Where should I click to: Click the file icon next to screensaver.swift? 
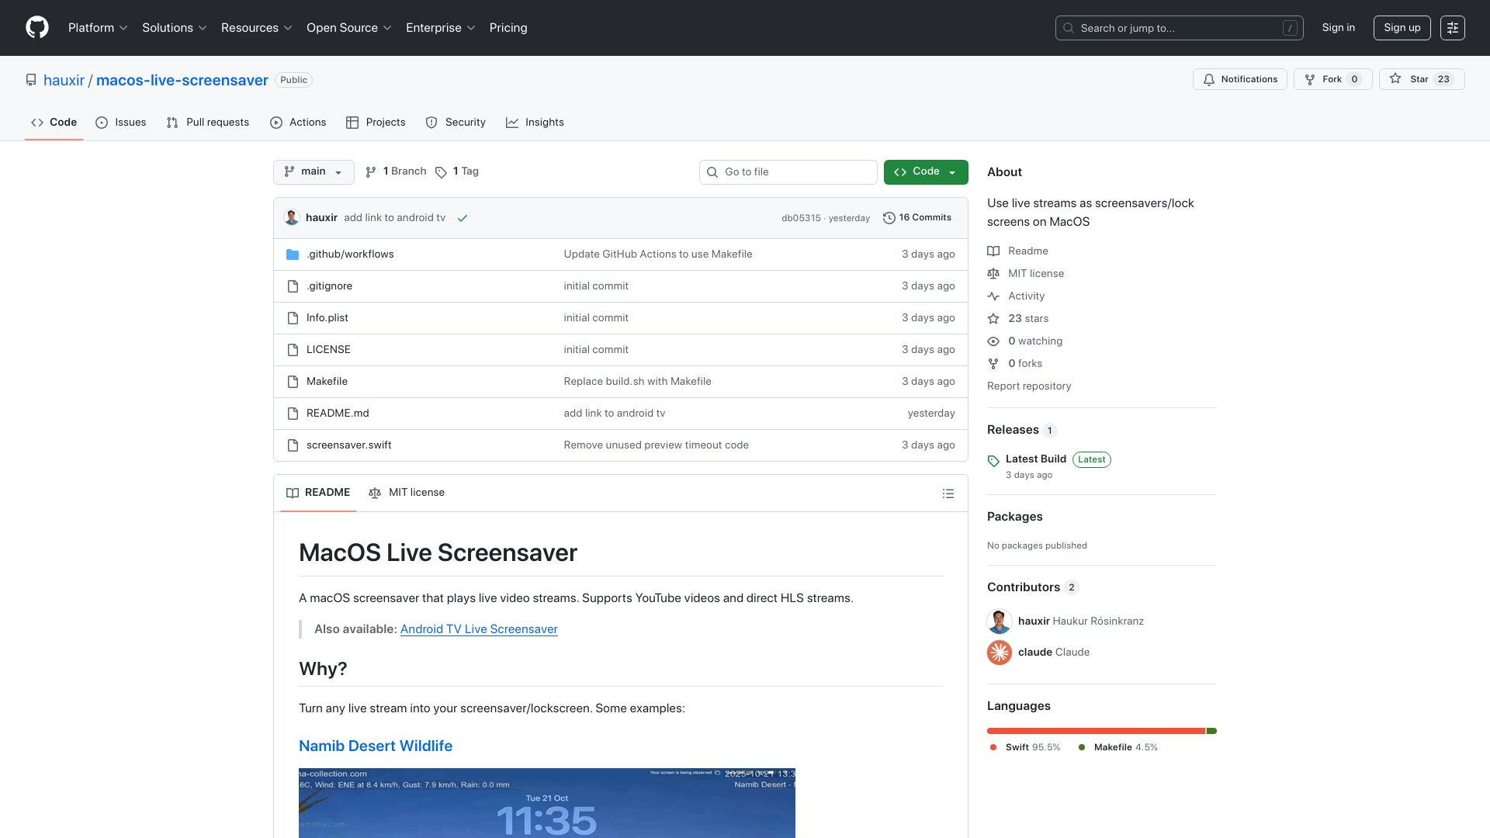[x=293, y=445]
